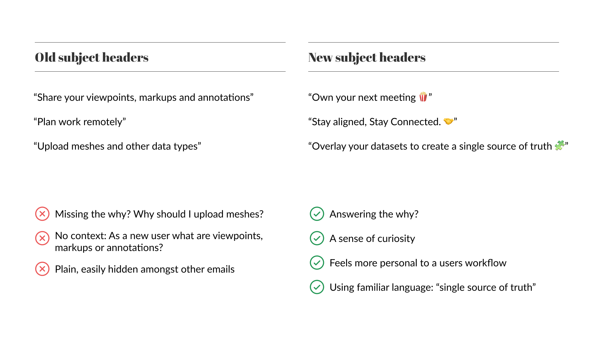Click the 'Feels more personal to a users workflow' text
The height and width of the screenshot is (338, 602).
pyautogui.click(x=418, y=263)
